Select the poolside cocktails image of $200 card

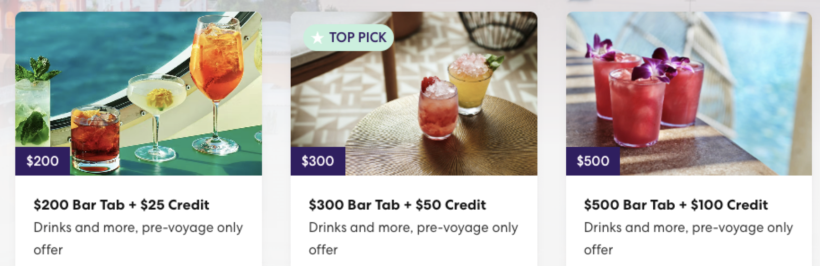coord(138,93)
